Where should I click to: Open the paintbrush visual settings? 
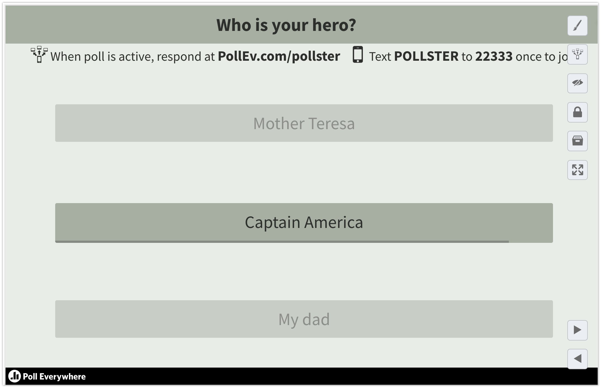point(577,26)
